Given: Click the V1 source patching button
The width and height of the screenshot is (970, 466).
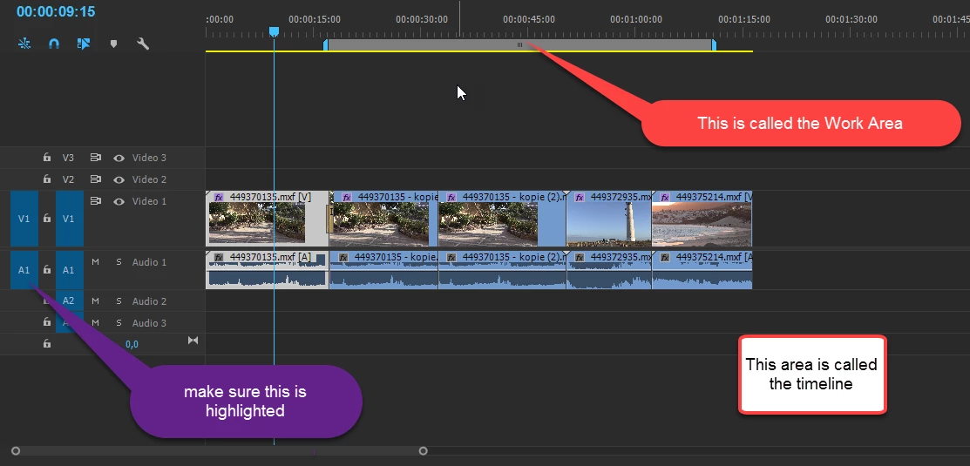Looking at the screenshot, I should 24,219.
